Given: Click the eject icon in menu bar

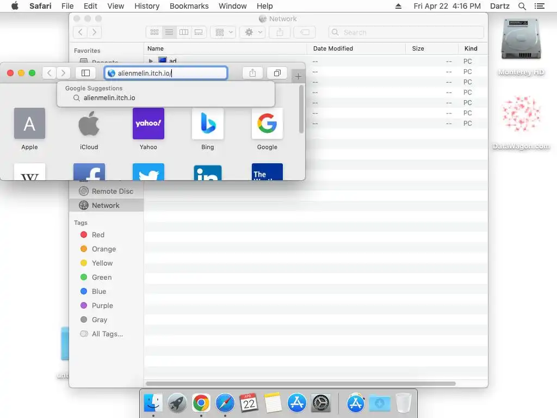Looking at the screenshot, I should (398, 6).
